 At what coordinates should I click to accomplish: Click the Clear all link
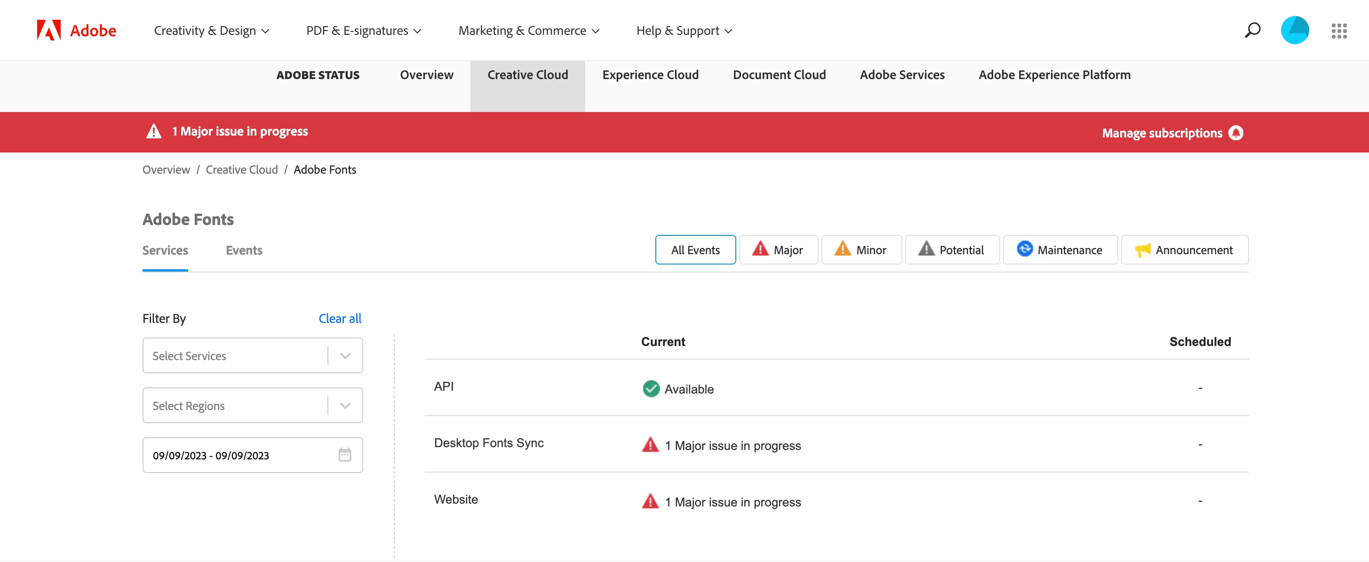340,319
